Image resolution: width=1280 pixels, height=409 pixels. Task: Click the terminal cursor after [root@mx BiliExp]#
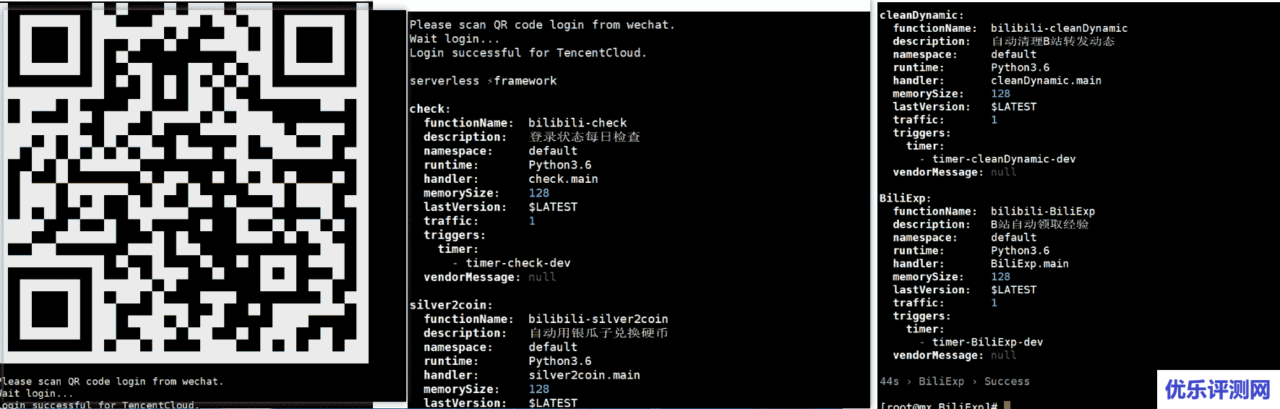1007,405
